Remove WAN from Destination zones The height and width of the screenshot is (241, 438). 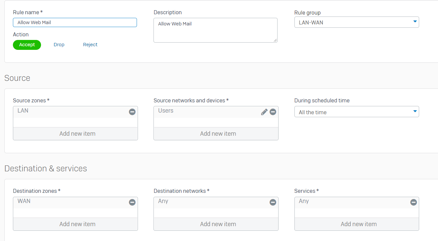click(x=132, y=202)
